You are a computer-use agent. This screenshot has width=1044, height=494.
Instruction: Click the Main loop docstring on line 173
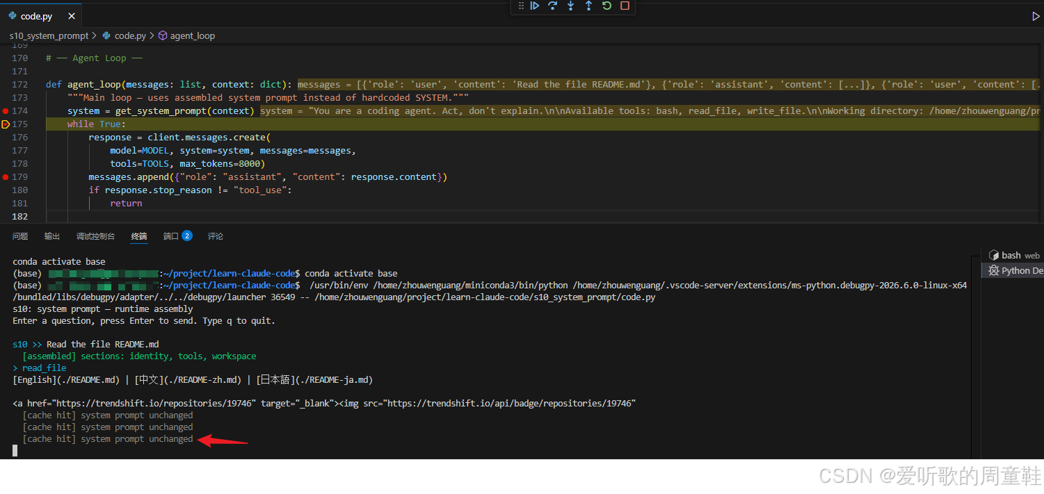[268, 98]
